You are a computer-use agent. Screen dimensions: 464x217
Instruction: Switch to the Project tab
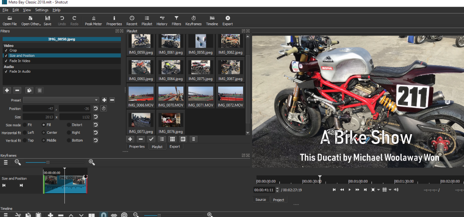pos(278,200)
